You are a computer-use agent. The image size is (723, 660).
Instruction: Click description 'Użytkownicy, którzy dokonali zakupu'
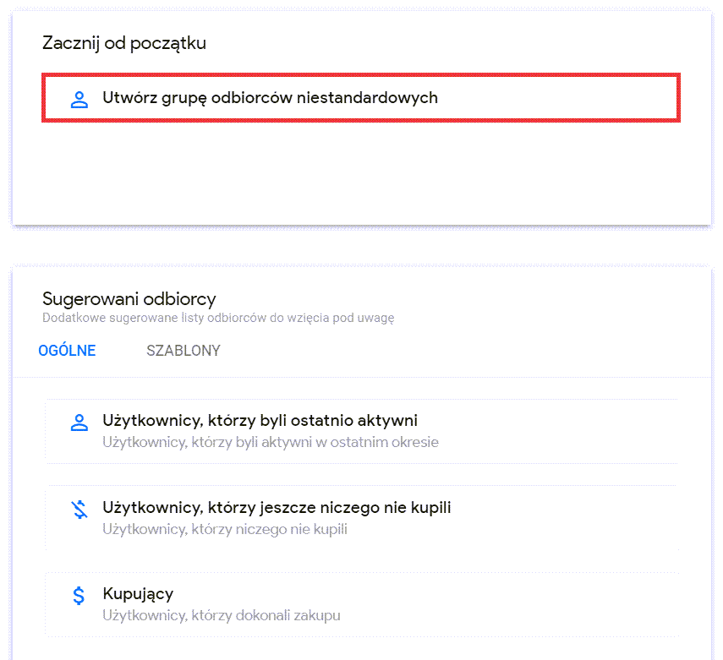222,616
